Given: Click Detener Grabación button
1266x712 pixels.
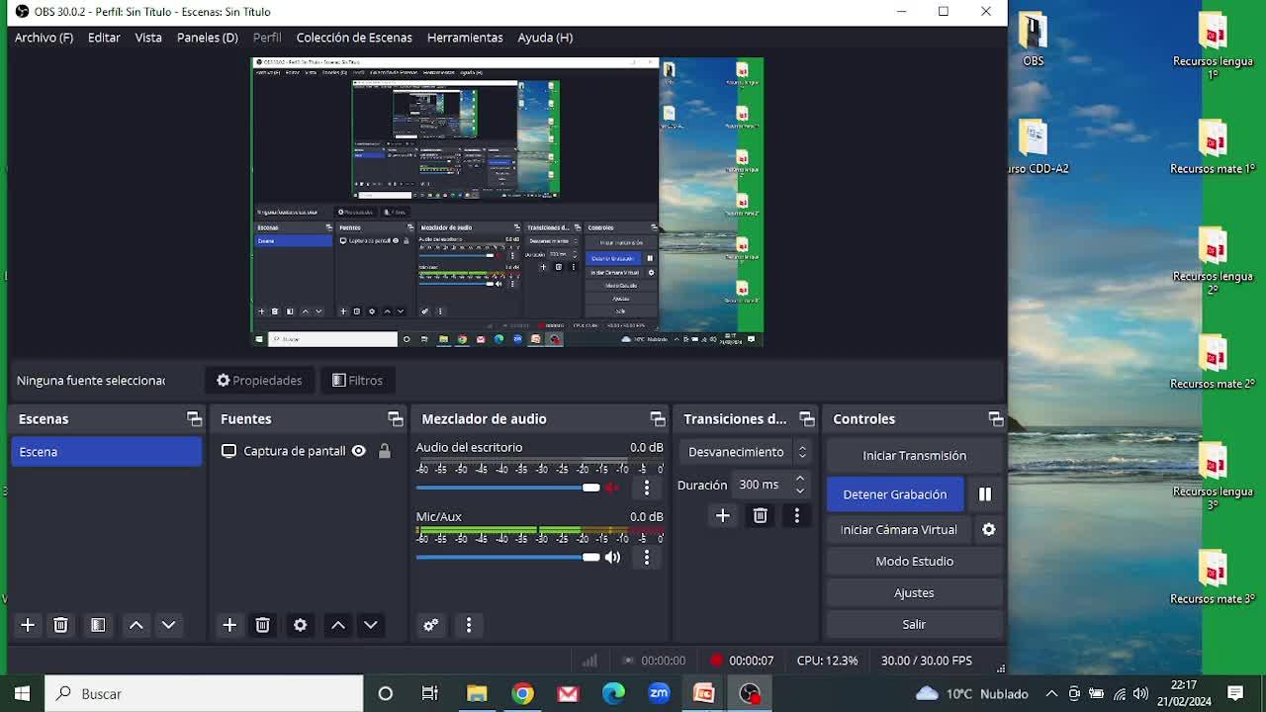Looking at the screenshot, I should [894, 494].
